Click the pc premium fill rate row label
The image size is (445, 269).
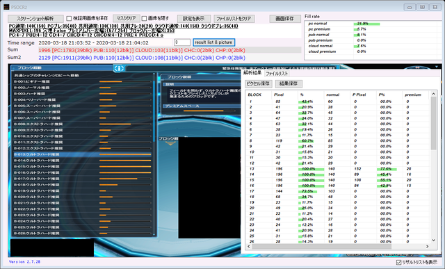(x=319, y=29)
